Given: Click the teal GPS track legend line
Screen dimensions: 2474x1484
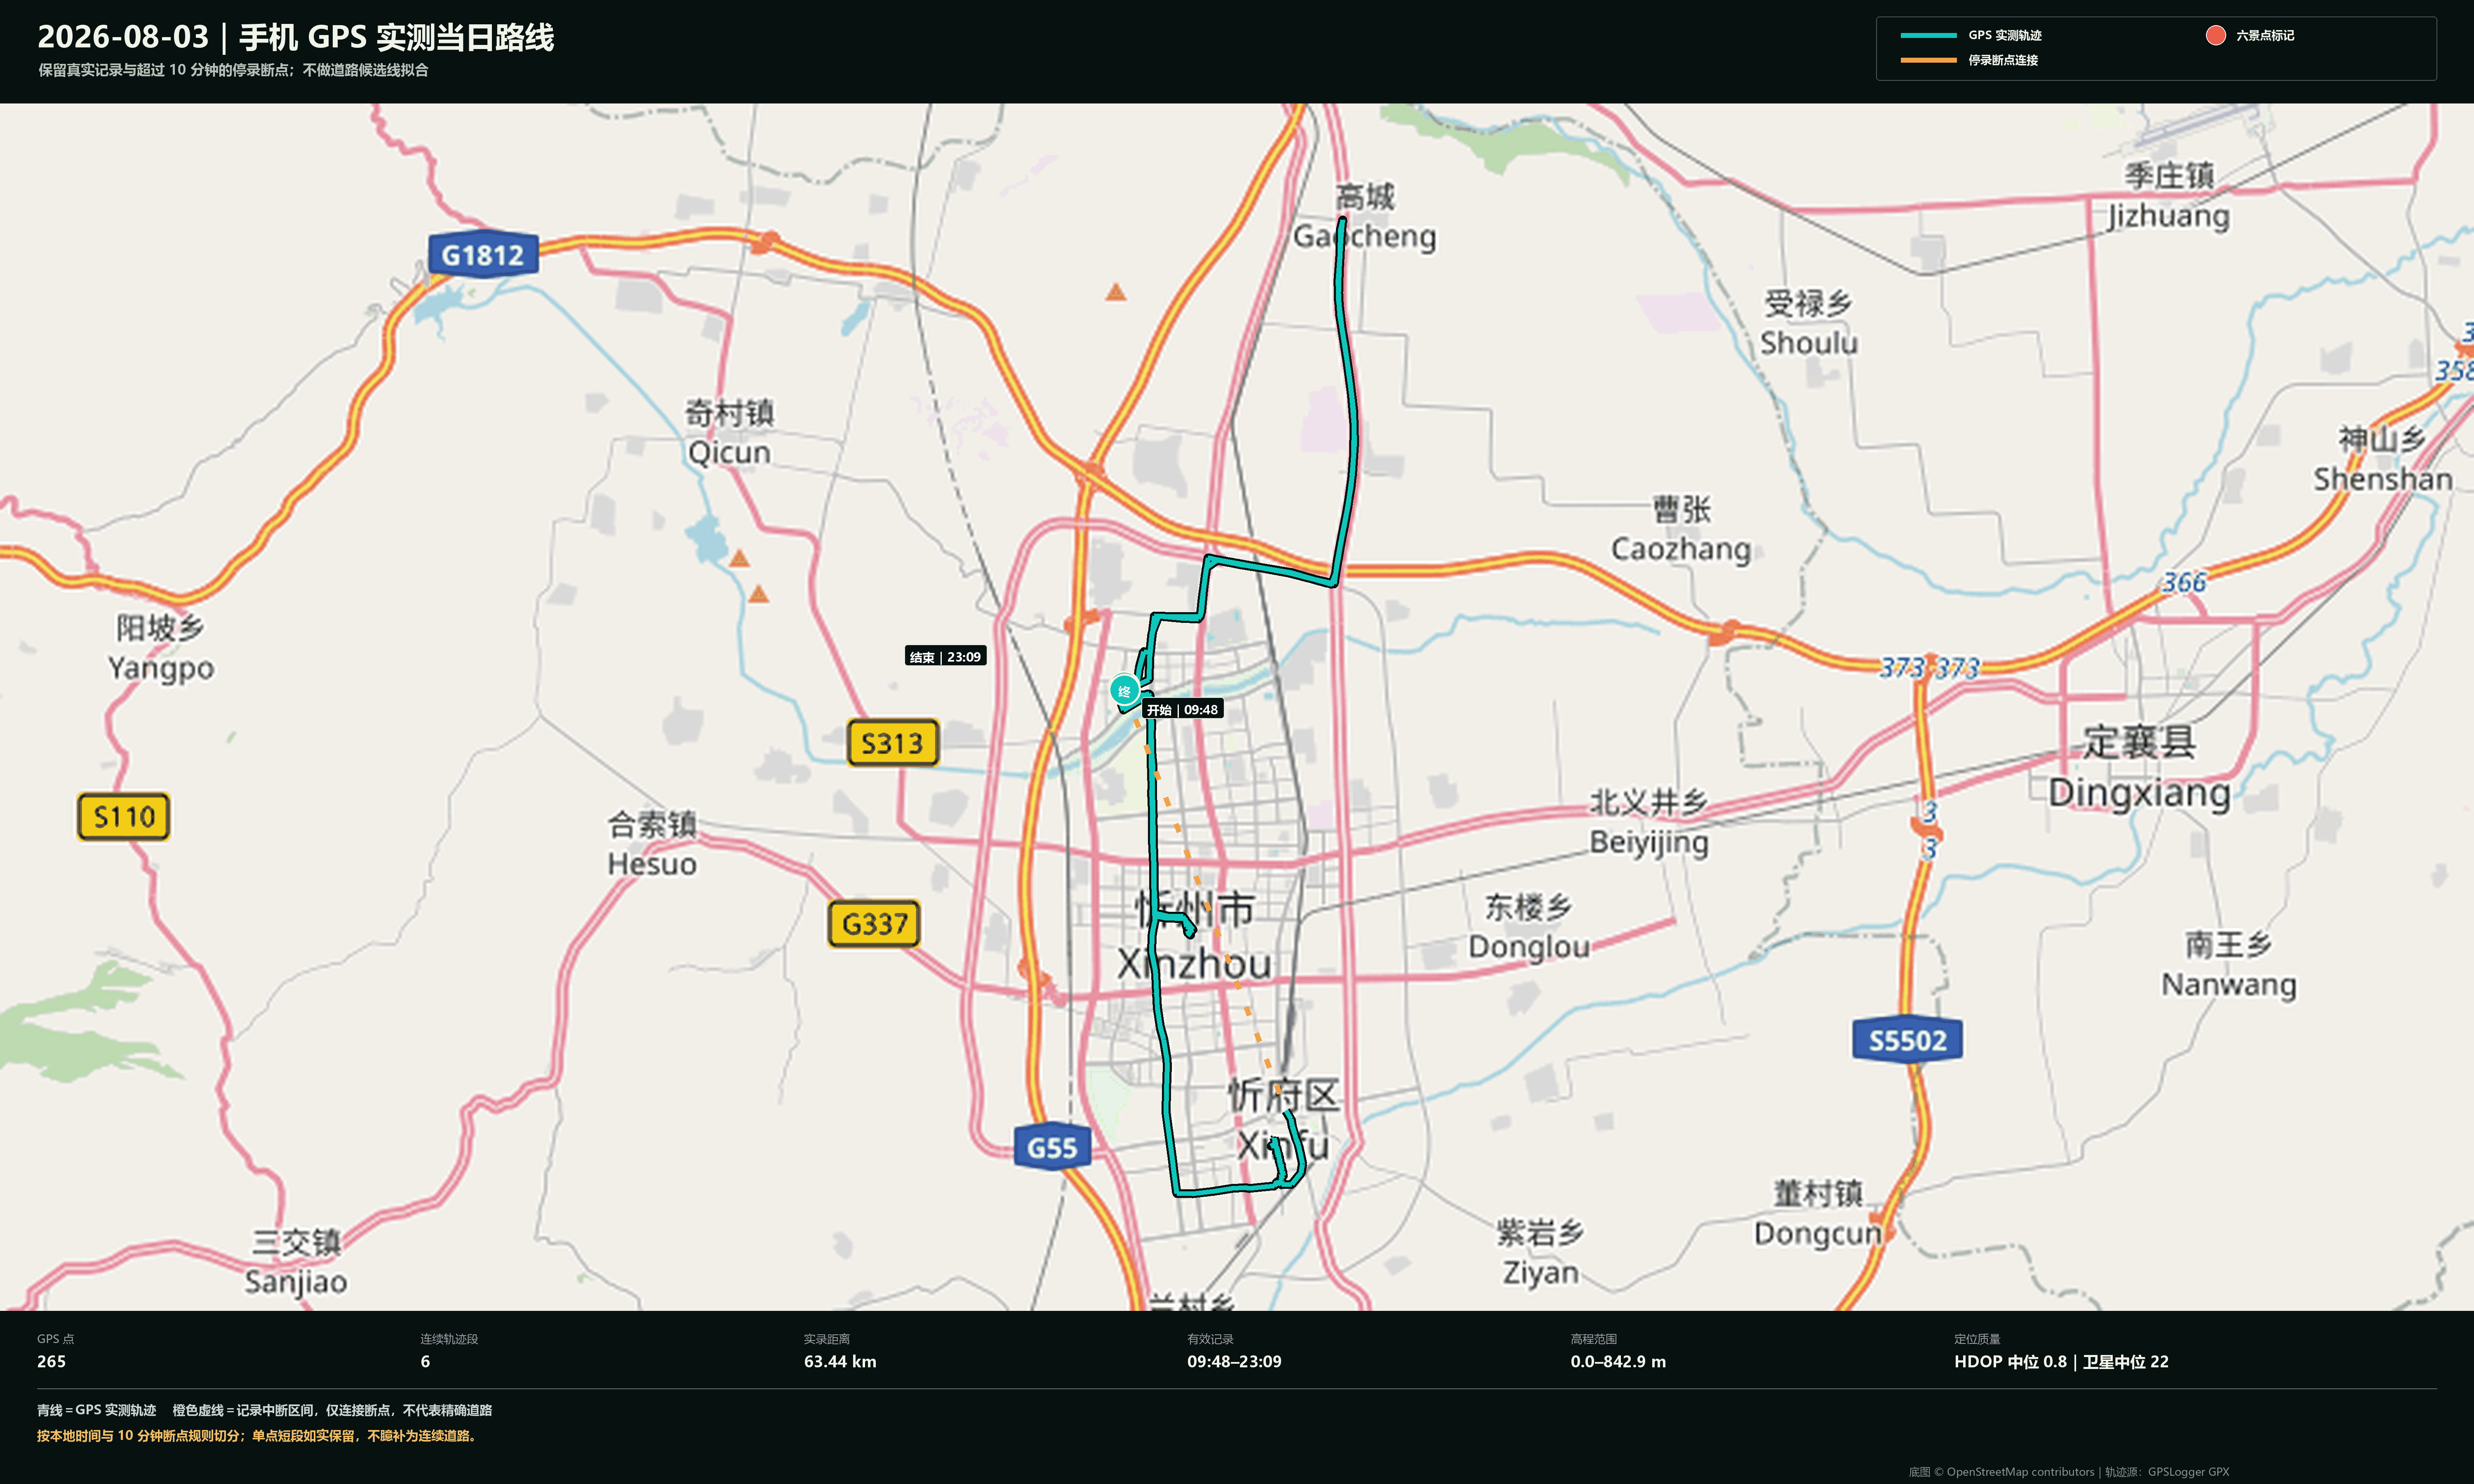Looking at the screenshot, I should [1928, 35].
